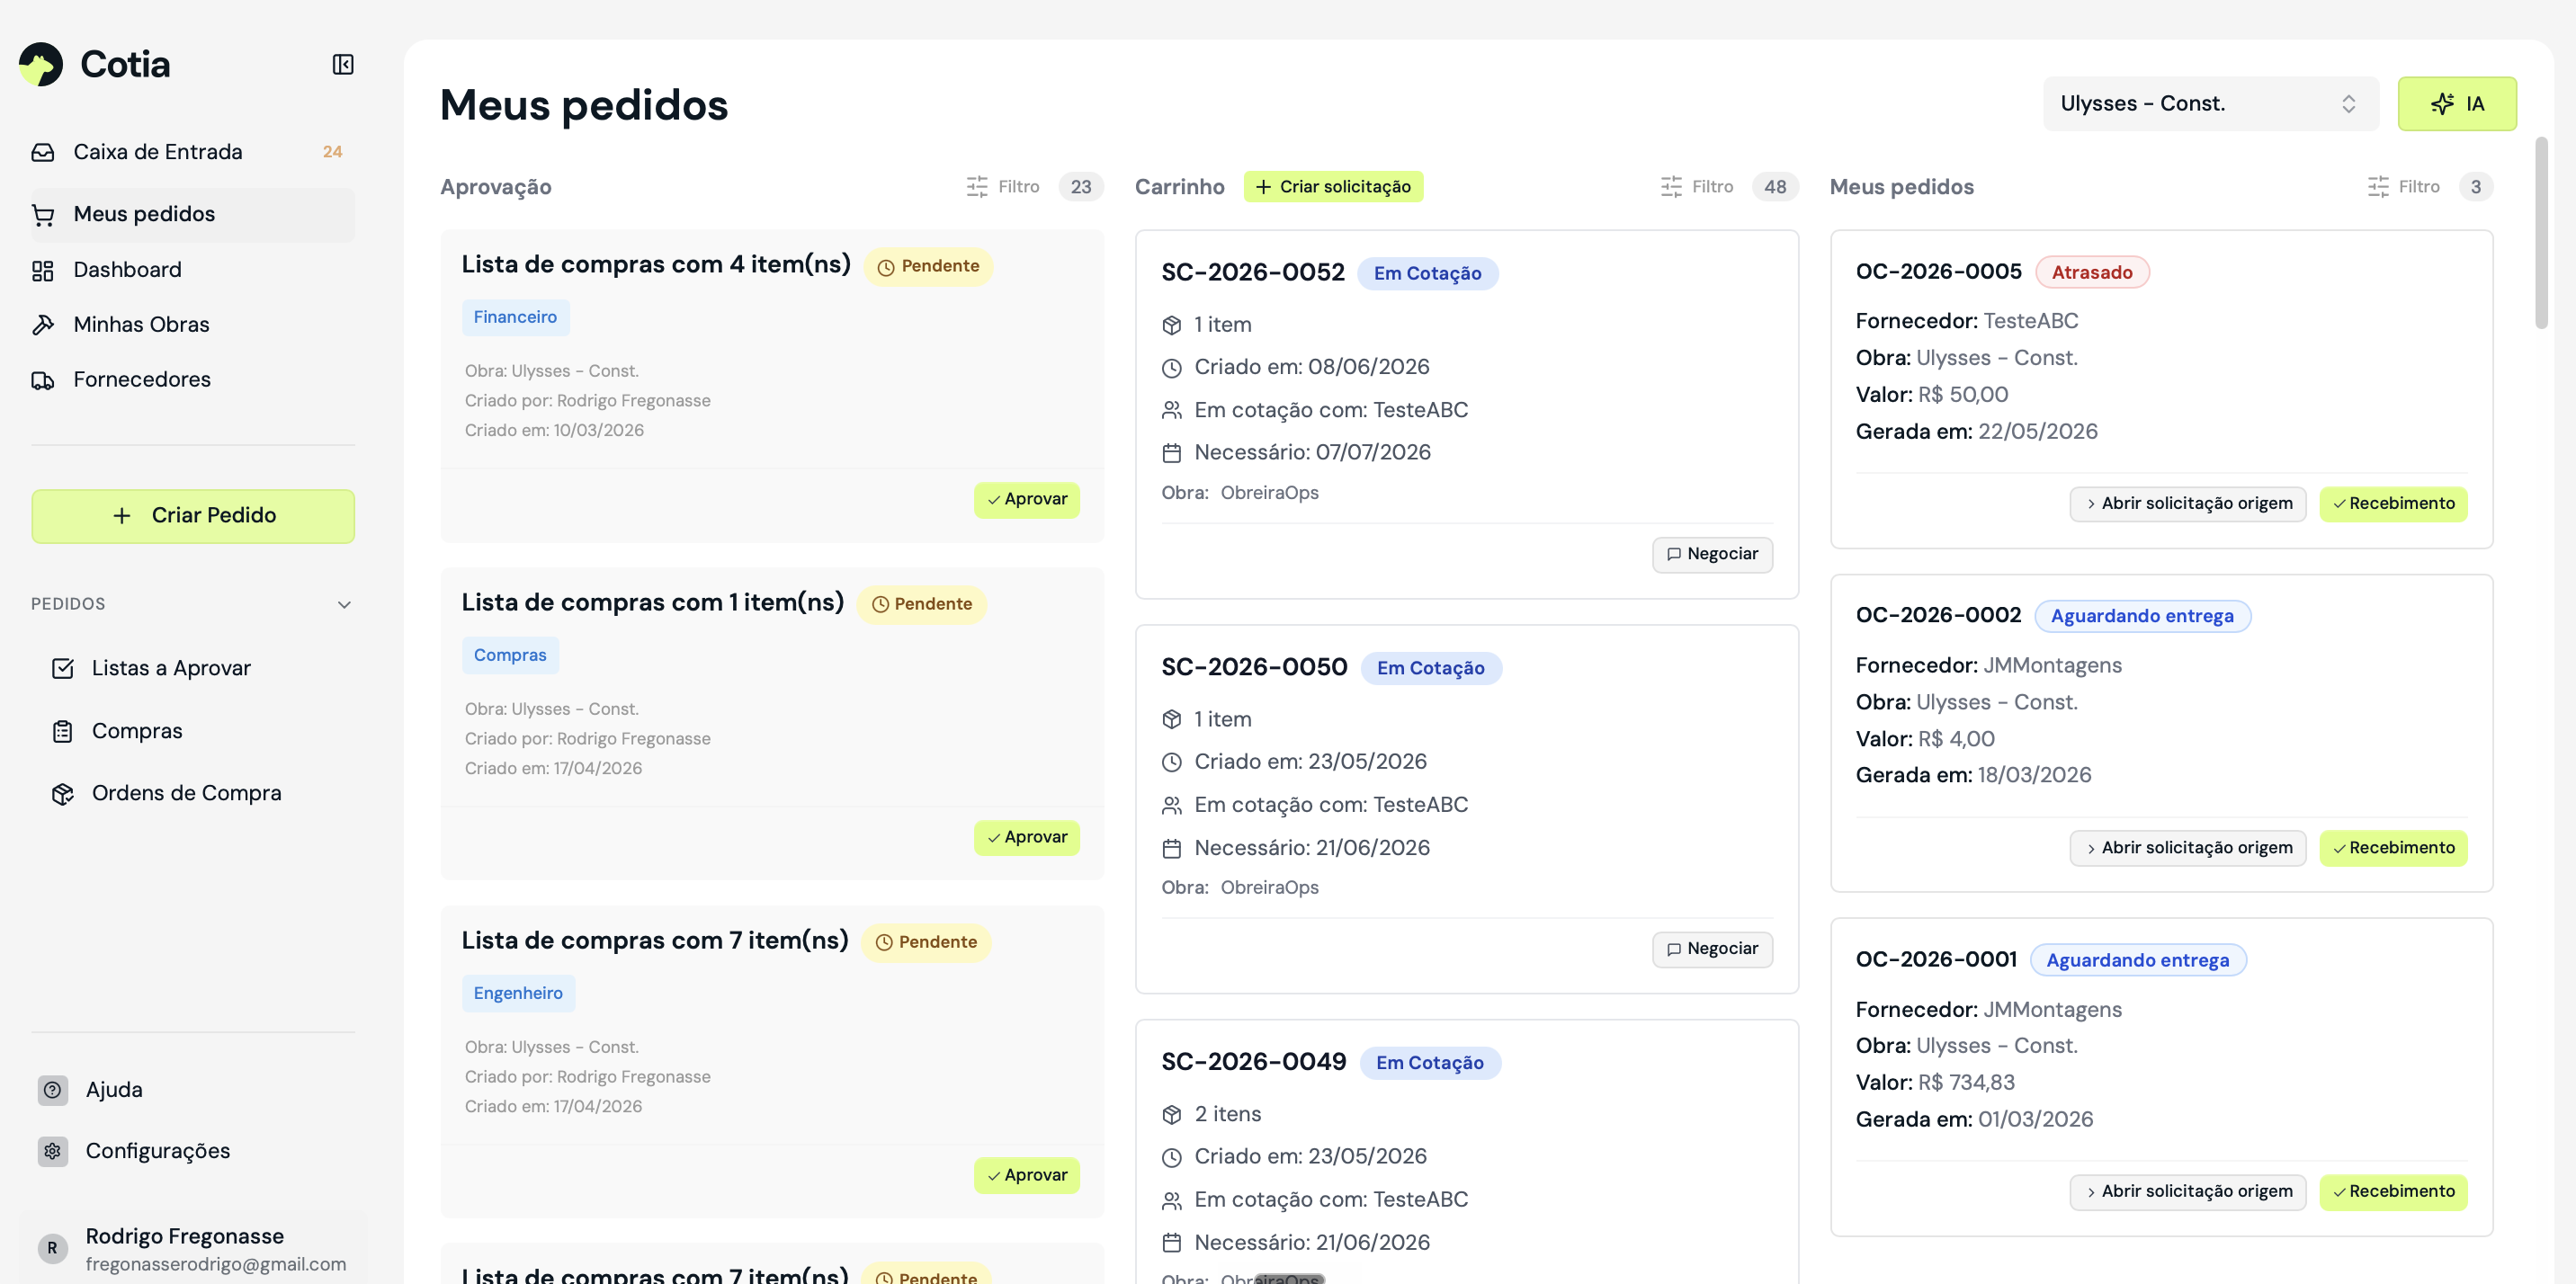
Task: Click the box icon of Ordens de Compra
Action: pyautogui.click(x=63, y=794)
